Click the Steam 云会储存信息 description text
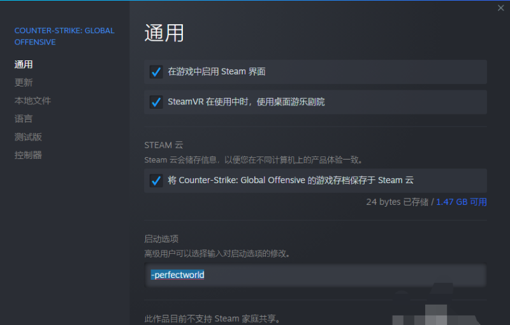The height and width of the screenshot is (325, 510). [x=253, y=160]
